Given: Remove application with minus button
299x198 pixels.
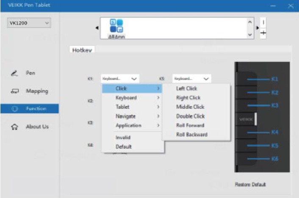Looking at the screenshot, I should point(263,22).
